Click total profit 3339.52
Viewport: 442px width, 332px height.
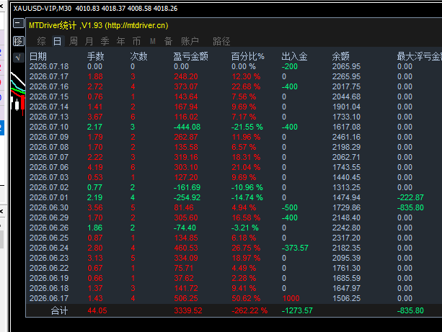188,310
